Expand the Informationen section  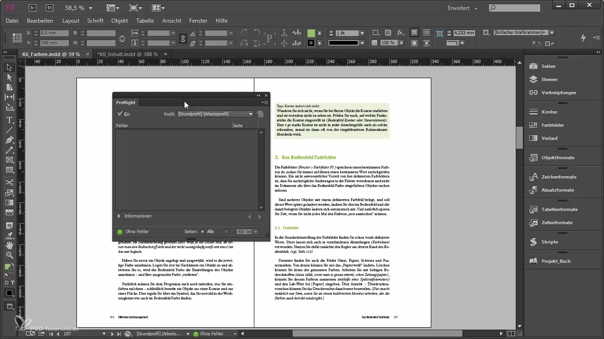click(119, 216)
